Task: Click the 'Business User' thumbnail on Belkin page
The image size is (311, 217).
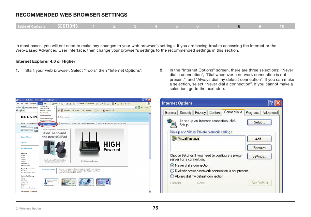Action: [x=103, y=181]
